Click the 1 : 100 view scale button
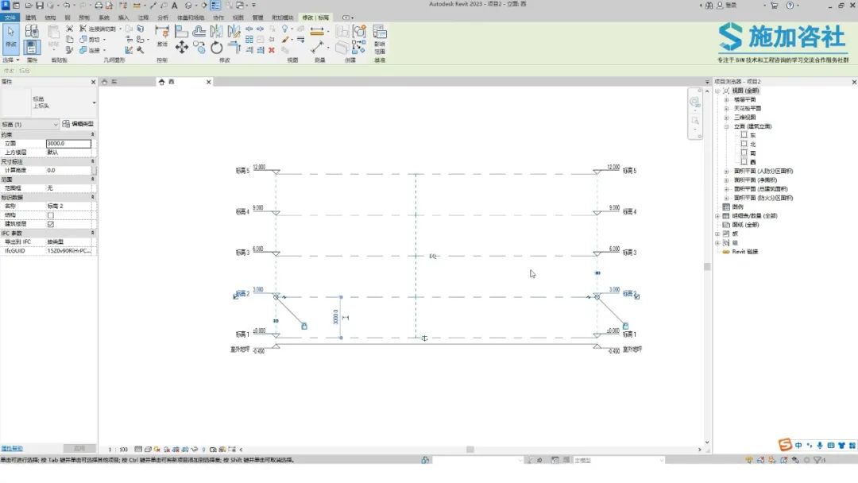Viewport: 858px width, 483px height. coord(118,450)
